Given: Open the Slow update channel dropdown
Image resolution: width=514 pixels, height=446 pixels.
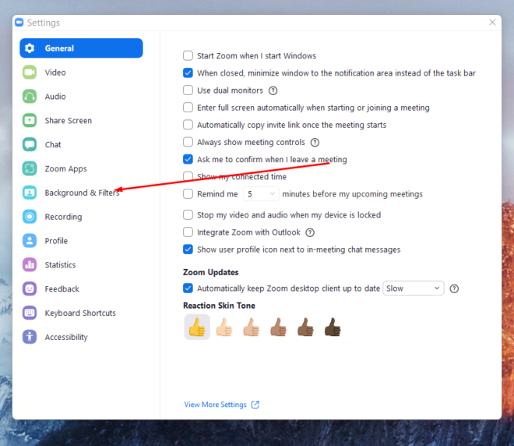Looking at the screenshot, I should pyautogui.click(x=414, y=288).
